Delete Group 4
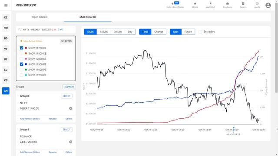 [x=69, y=152]
